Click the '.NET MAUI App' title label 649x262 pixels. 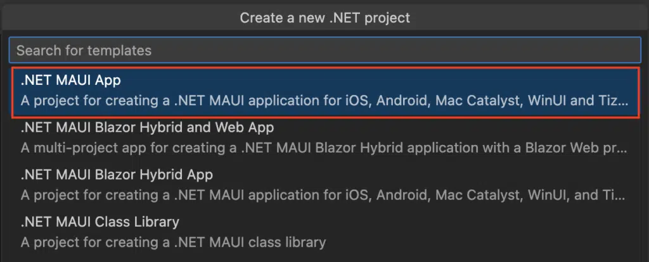(x=70, y=80)
